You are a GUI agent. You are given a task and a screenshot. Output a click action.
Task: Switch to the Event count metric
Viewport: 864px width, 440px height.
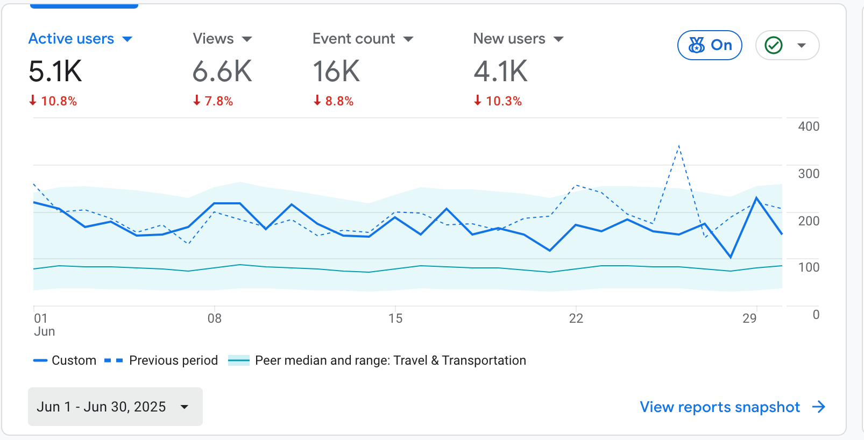coord(353,39)
